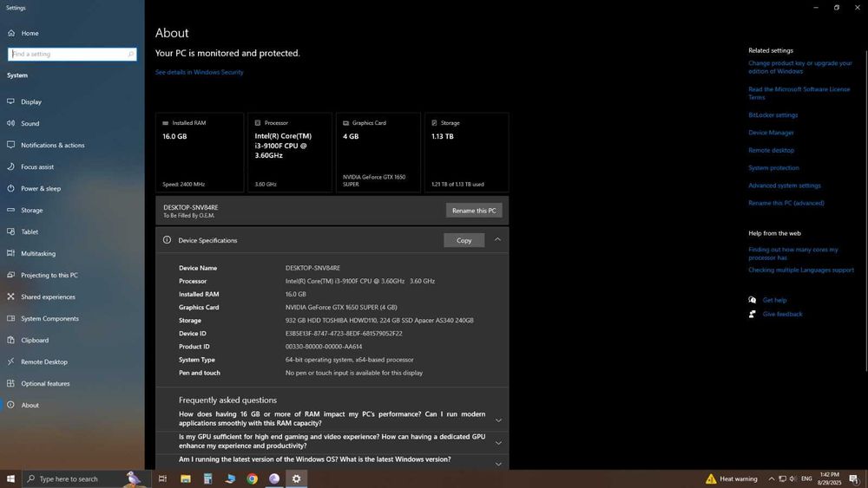Launch Google Chrome from taskbar
868x488 pixels.
[252, 478]
